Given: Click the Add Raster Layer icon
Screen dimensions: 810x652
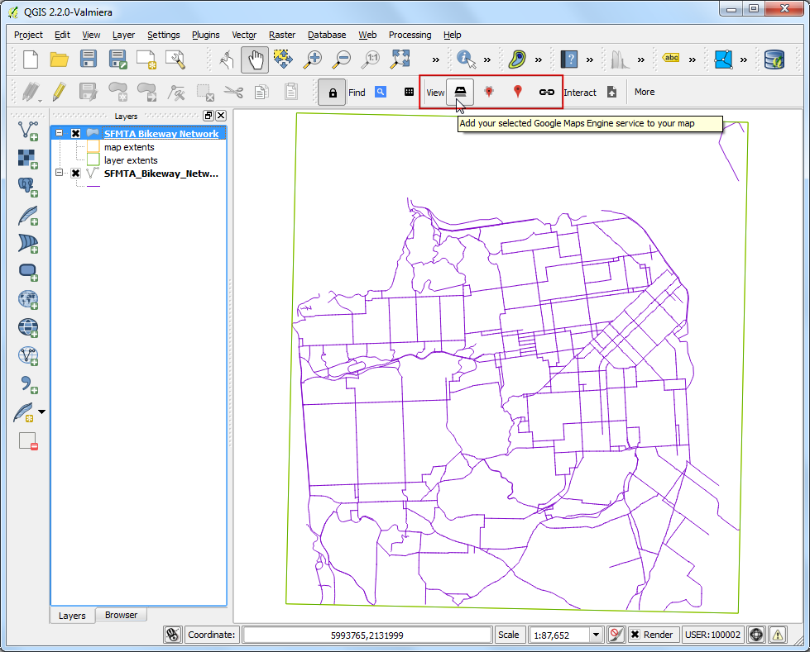Looking at the screenshot, I should coord(28,158).
